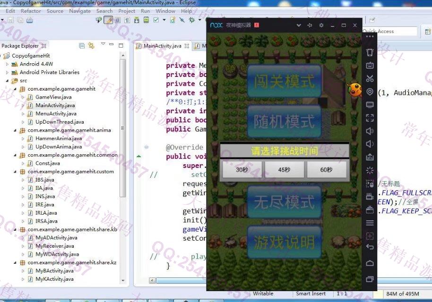Collapse com.example.game.gamehit package
Image resolution: width=432 pixels, height=302 pixels.
tap(15, 89)
